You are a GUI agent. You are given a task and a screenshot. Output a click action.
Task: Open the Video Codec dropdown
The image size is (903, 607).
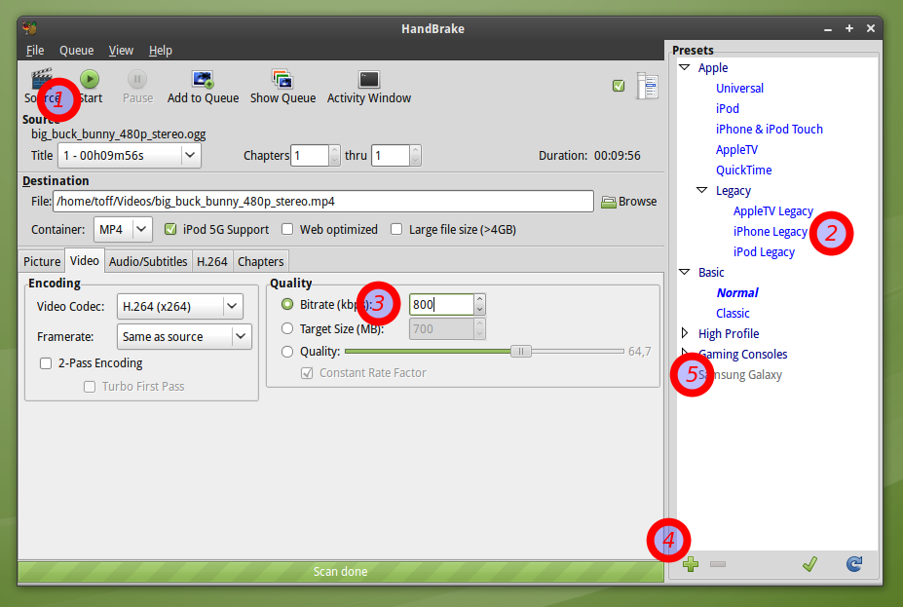179,307
